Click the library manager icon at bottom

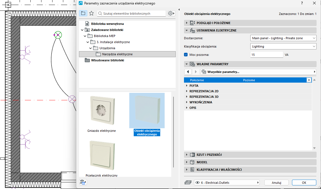point(83,182)
